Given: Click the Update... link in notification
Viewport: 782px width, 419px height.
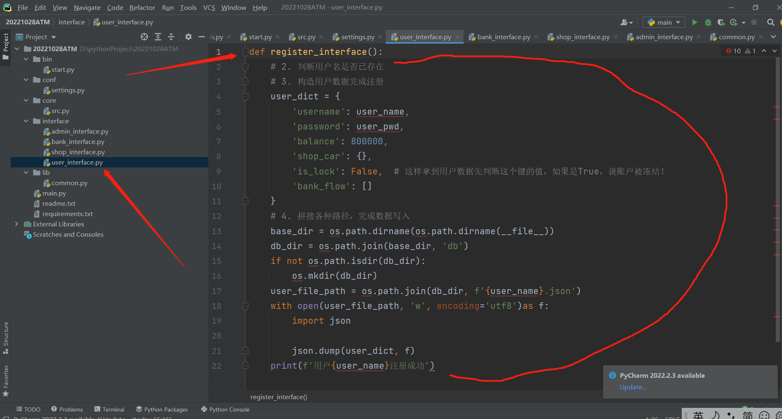Looking at the screenshot, I should point(633,387).
